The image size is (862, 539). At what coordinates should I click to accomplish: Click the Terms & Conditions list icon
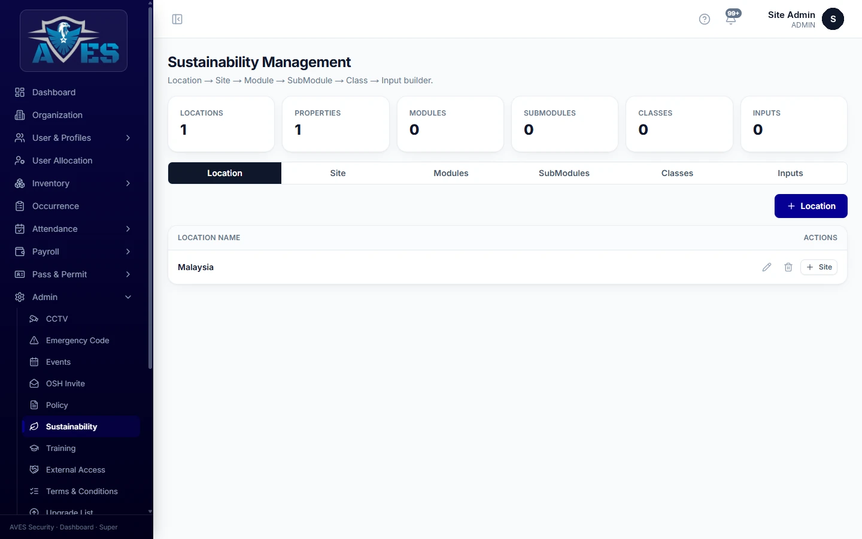coord(34,491)
